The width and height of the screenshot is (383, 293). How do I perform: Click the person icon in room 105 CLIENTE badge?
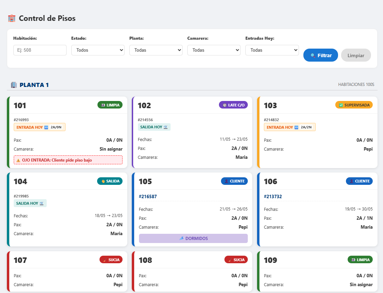pyautogui.click(x=227, y=181)
